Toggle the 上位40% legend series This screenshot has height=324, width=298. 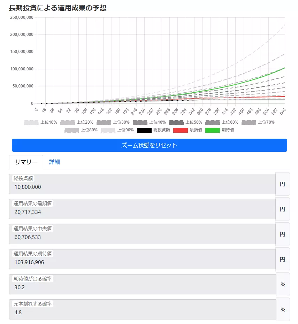[x=150, y=122]
